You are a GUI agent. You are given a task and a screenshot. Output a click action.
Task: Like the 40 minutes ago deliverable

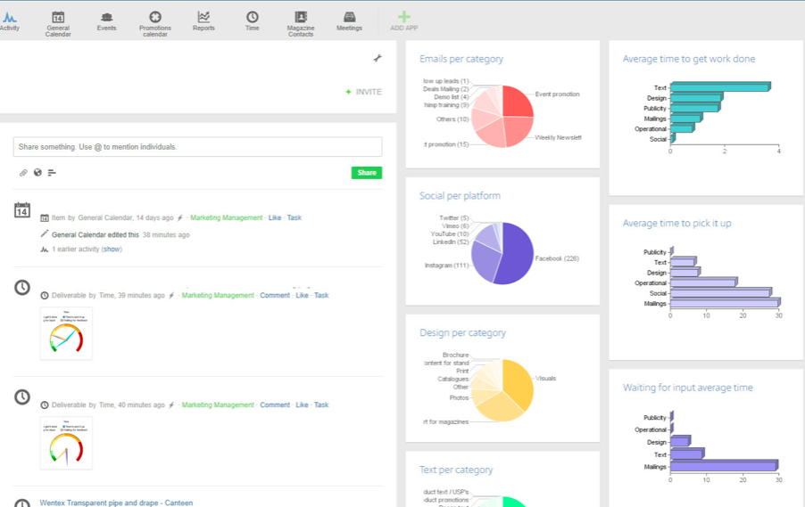tap(302, 405)
